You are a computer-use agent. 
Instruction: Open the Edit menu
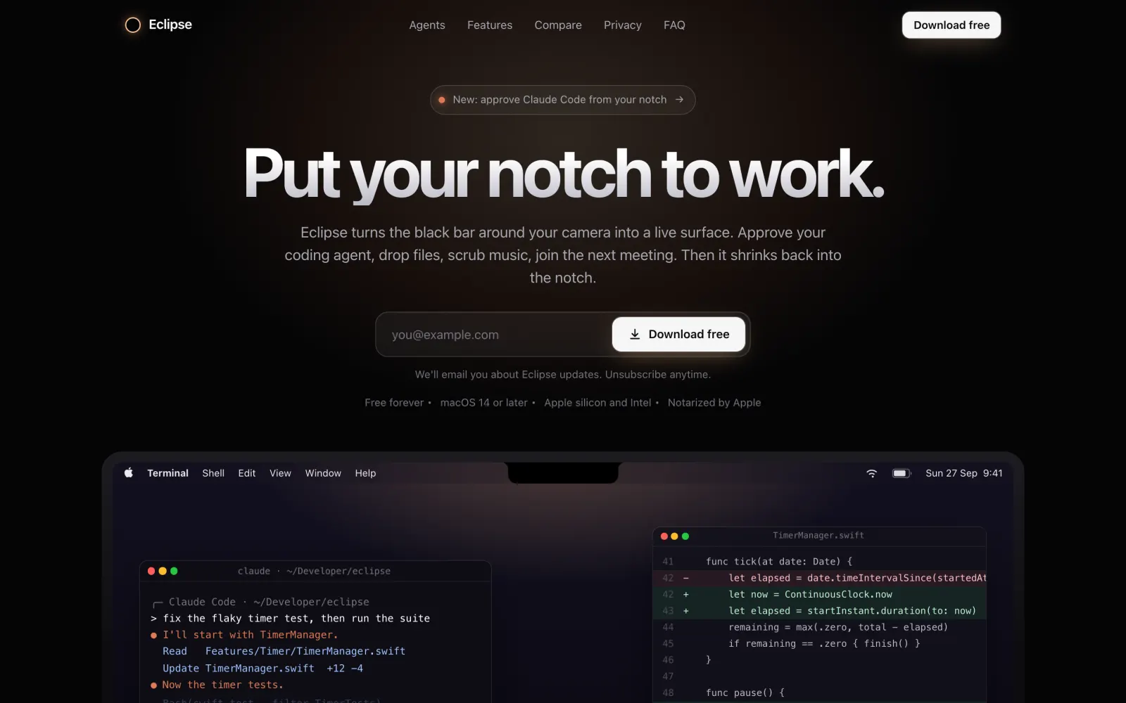click(x=247, y=473)
